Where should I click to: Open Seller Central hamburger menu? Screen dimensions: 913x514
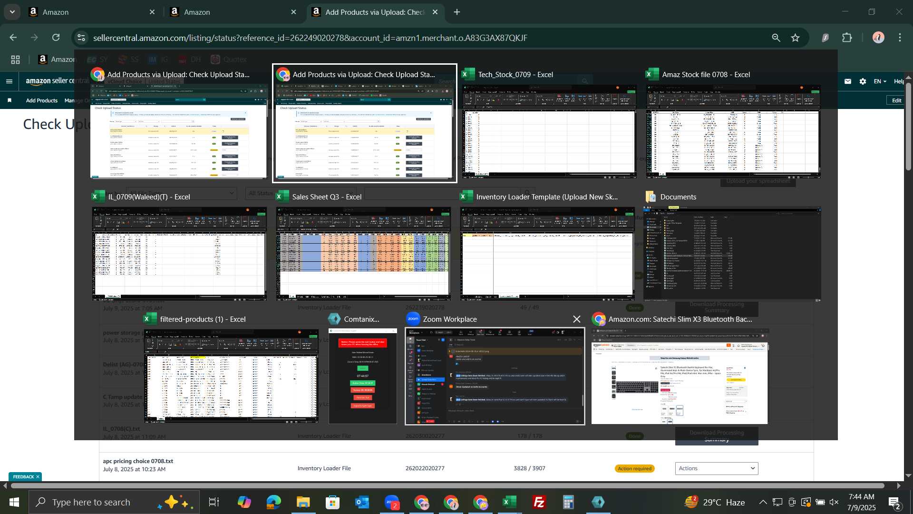[9, 81]
